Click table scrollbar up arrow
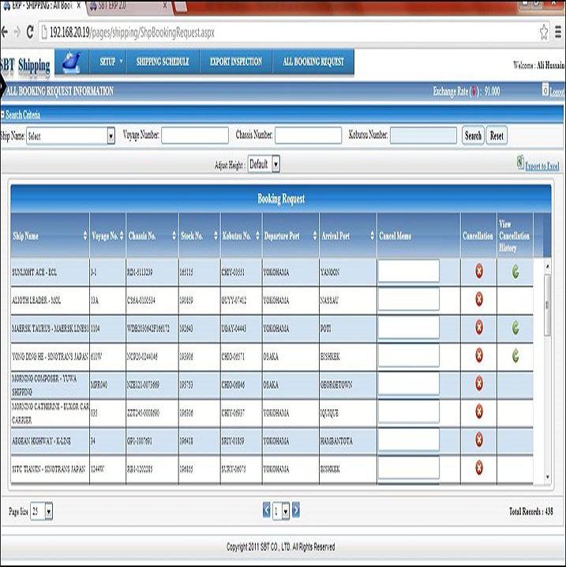 [x=548, y=266]
